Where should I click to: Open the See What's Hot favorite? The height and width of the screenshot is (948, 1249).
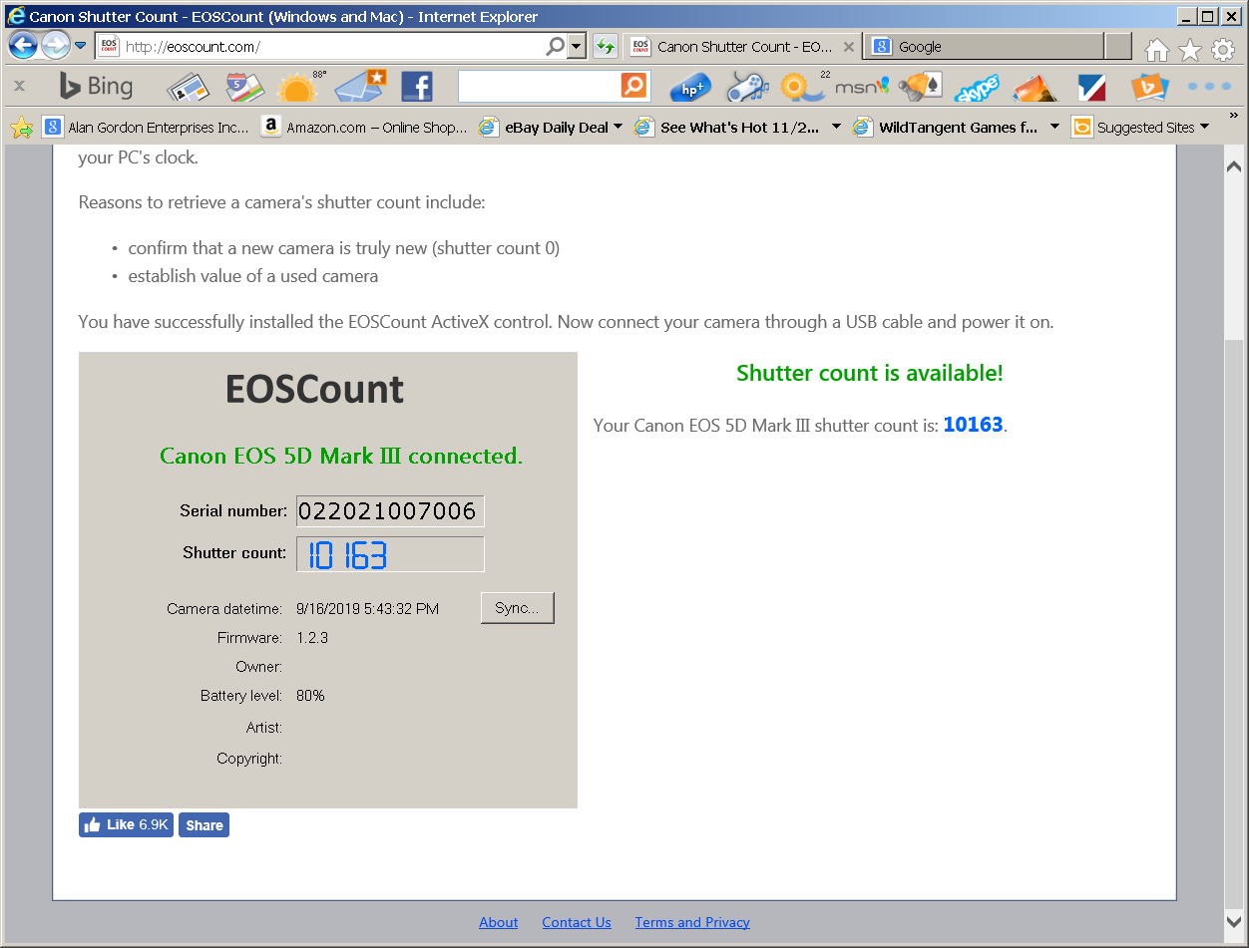pyautogui.click(x=729, y=128)
